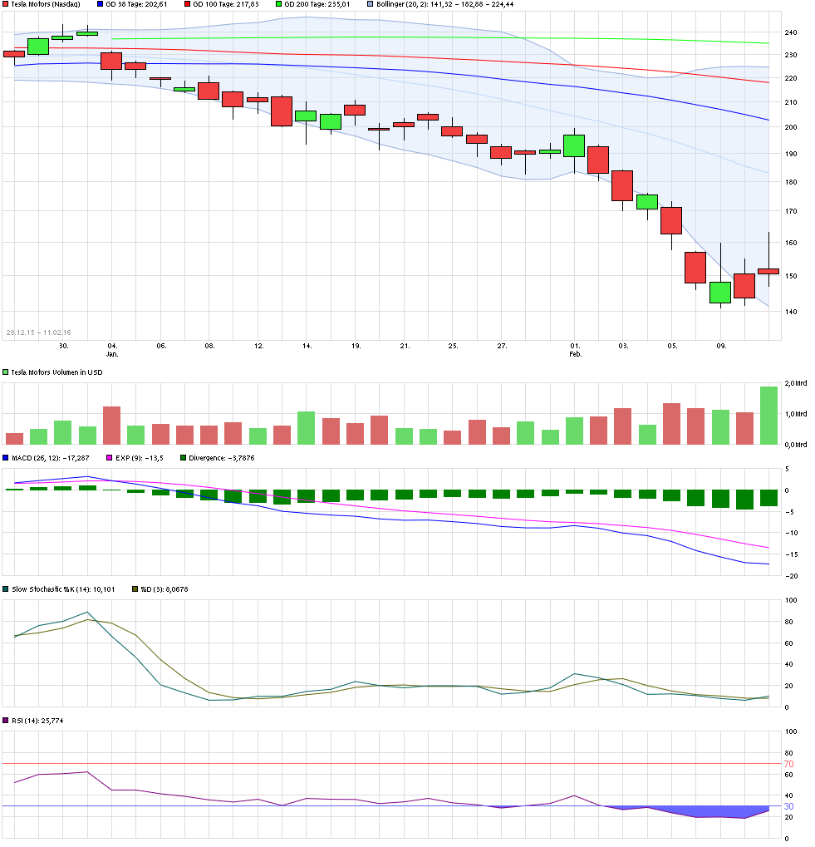Click the Jan. axis label
815x847 pixels.
(112, 352)
